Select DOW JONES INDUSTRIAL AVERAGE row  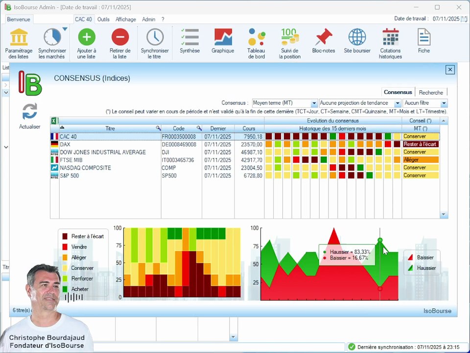pyautogui.click(x=244, y=152)
